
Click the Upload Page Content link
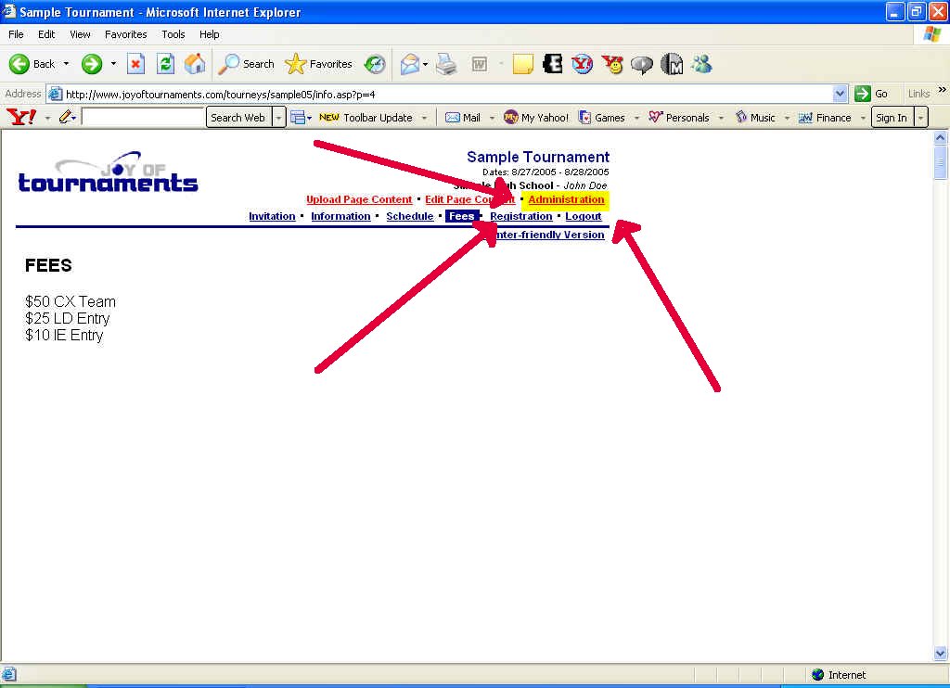coord(359,199)
